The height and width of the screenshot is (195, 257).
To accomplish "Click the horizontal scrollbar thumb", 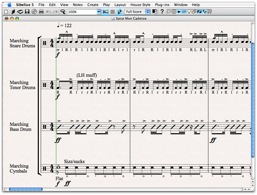I will [x=26, y=189].
